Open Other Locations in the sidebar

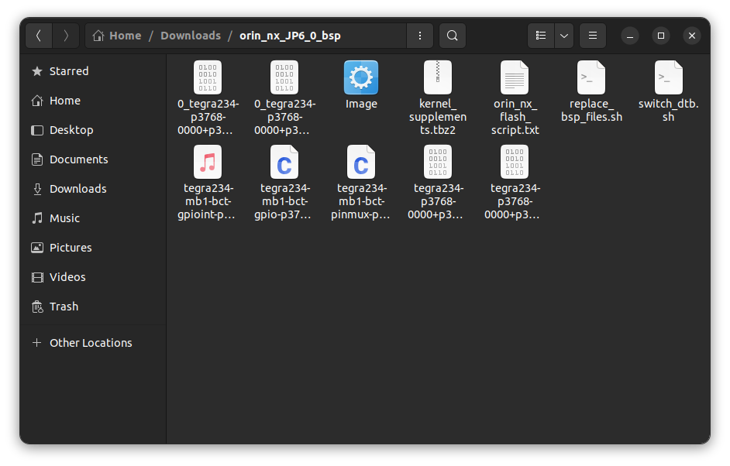tap(93, 343)
